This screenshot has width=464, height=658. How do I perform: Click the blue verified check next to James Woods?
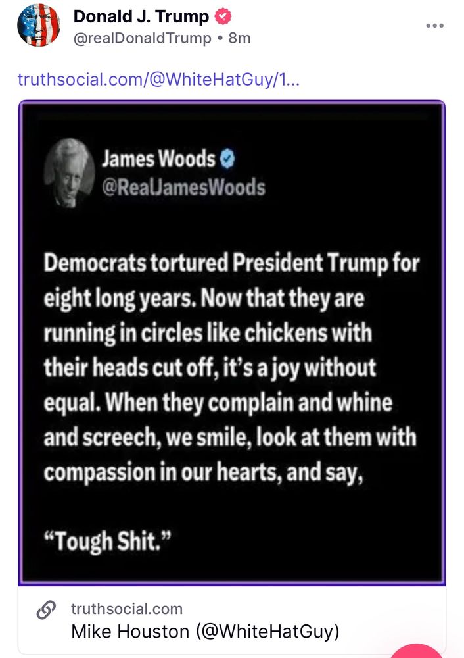coord(227,159)
